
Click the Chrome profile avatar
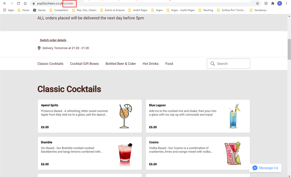click(x=280, y=3)
